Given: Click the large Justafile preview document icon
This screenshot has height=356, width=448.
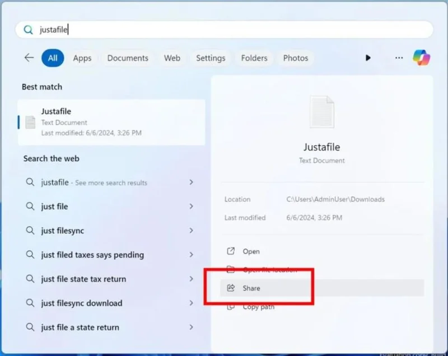Looking at the screenshot, I should (322, 112).
